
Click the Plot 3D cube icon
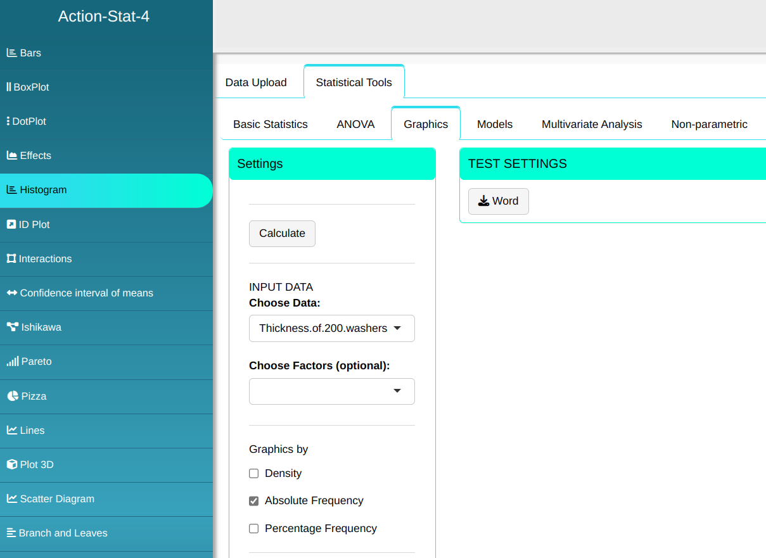(11, 465)
